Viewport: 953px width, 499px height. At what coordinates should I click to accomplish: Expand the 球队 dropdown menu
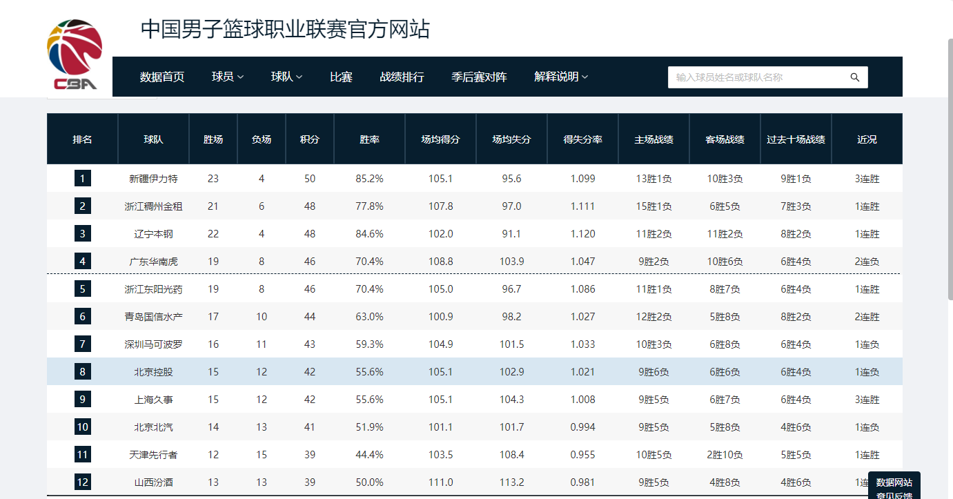286,77
